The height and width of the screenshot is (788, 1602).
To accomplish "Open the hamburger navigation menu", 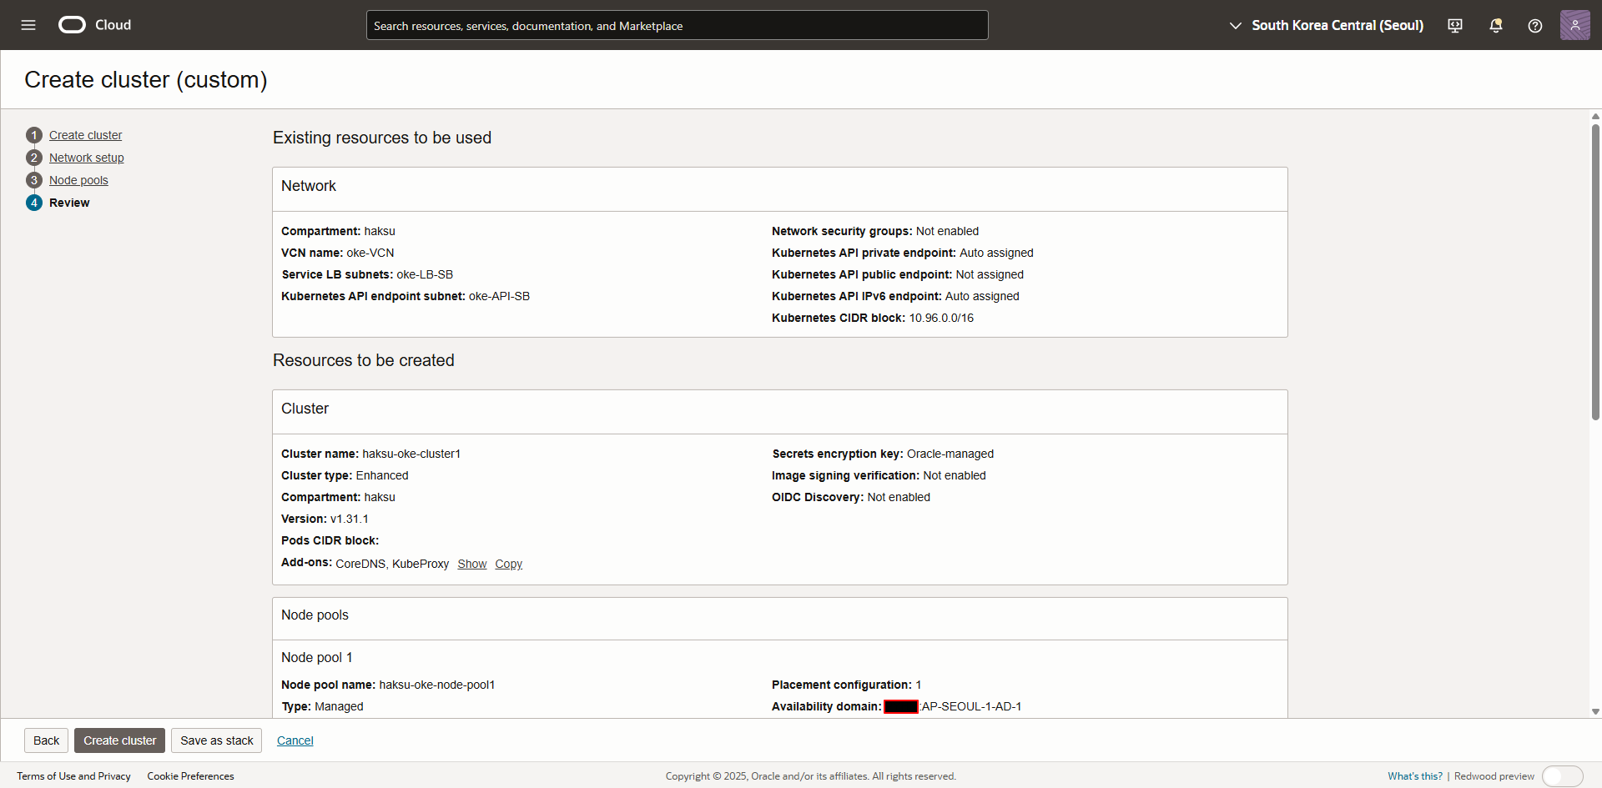I will [28, 25].
